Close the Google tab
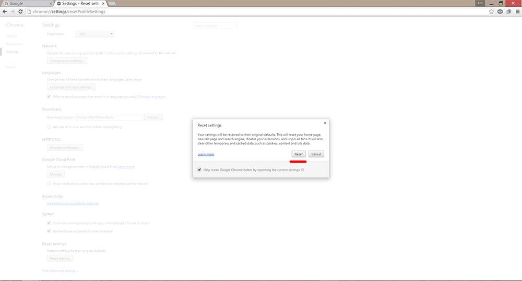The image size is (522, 281). 51,3
